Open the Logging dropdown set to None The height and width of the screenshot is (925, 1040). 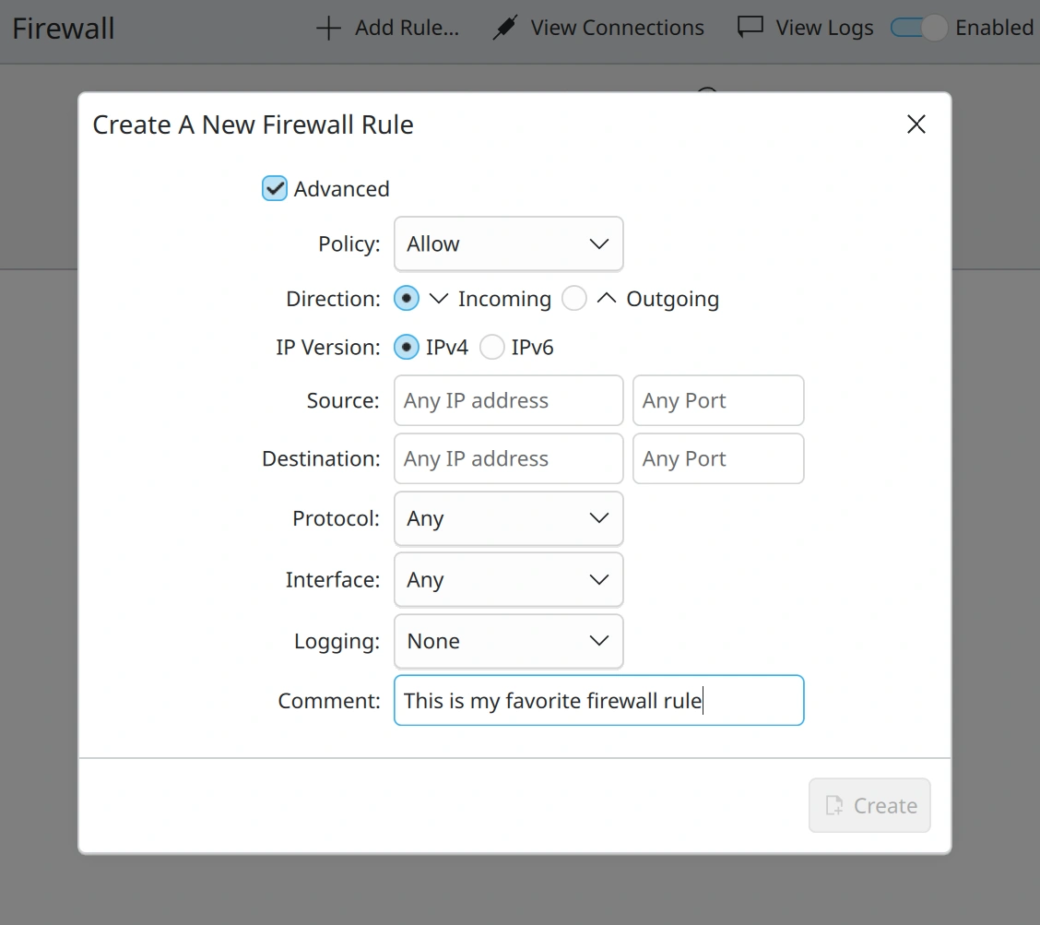(x=509, y=641)
